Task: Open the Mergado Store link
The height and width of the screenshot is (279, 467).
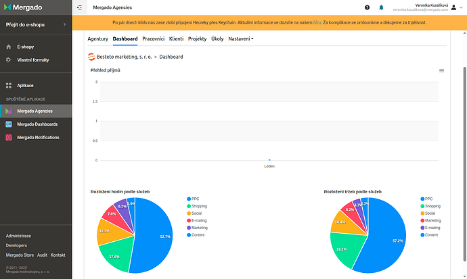Action: click(20, 255)
